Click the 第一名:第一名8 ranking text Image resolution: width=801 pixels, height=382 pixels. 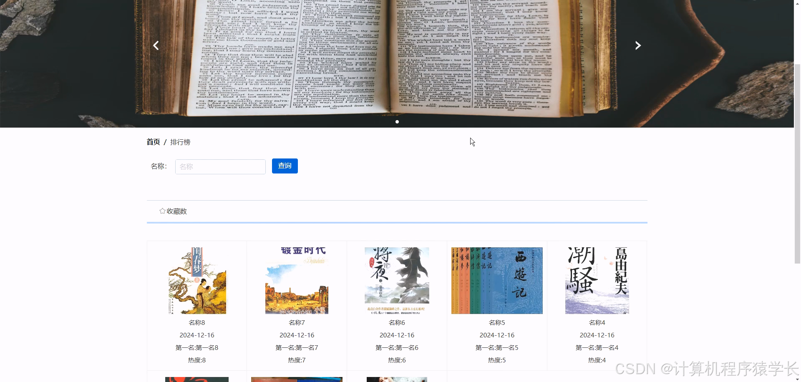[x=197, y=347]
